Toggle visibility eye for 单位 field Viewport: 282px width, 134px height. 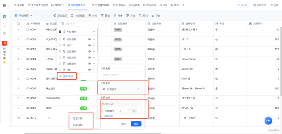point(89,70)
